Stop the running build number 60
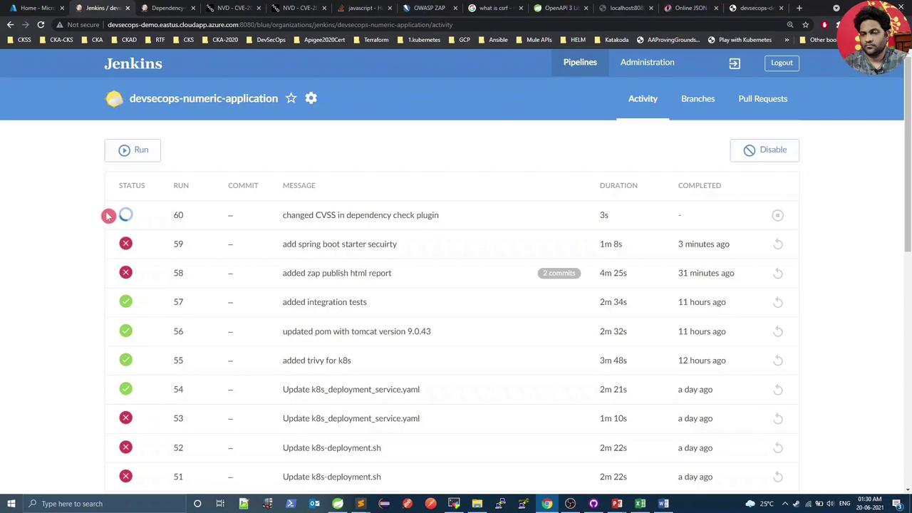The image size is (912, 513). (777, 215)
